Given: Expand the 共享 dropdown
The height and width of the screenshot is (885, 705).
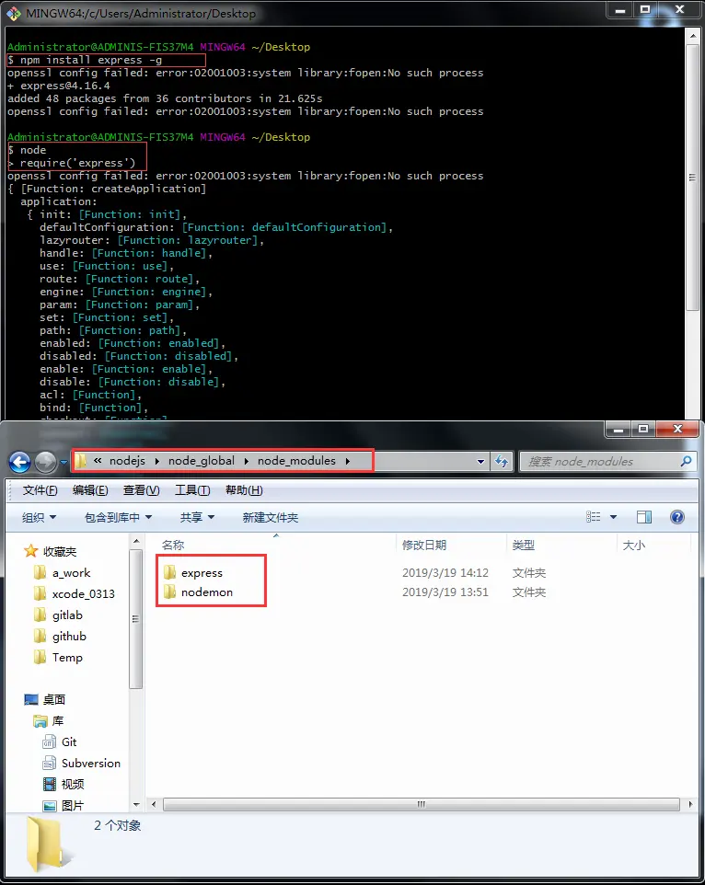Looking at the screenshot, I should tap(197, 517).
